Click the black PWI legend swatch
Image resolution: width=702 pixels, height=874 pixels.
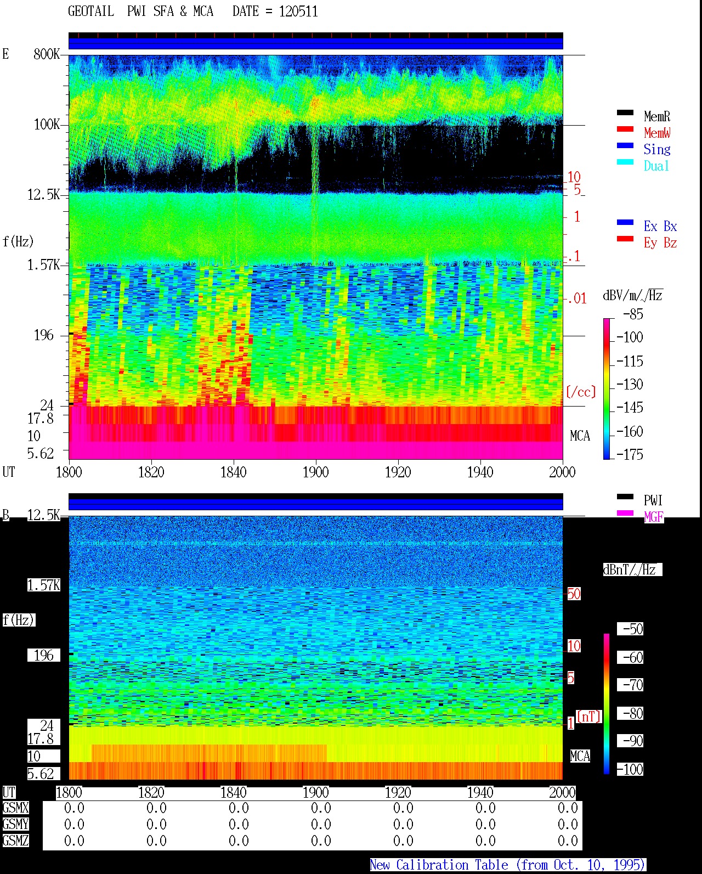point(625,497)
